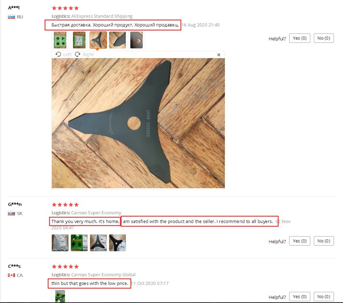
Task: Open the thumbnail in C***s's review
Action: 60,296
